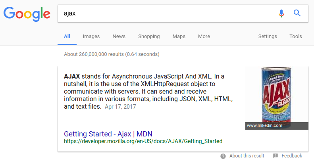Click the About 260,000,000 results text
Viewport: 314px width, 163px height.
click(x=112, y=54)
